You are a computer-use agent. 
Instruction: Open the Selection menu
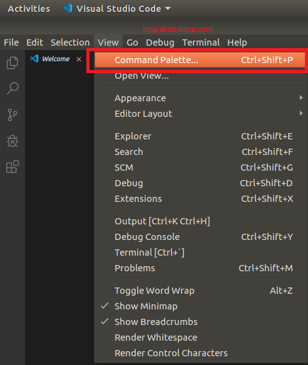pyautogui.click(x=70, y=42)
